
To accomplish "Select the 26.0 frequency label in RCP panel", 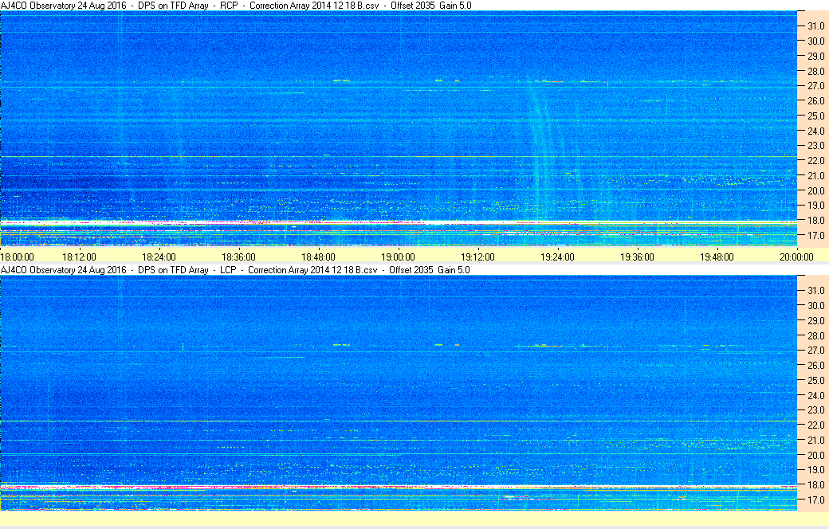I will pyautogui.click(x=815, y=101).
